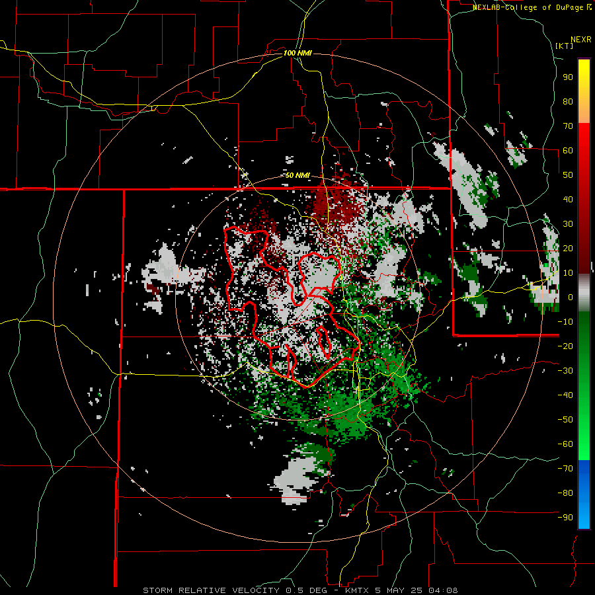Click the "NEXR" label above the color scale

point(581,40)
